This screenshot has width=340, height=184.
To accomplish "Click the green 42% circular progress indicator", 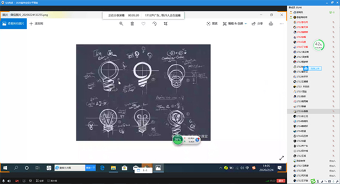I will pyautogui.click(x=318, y=45).
